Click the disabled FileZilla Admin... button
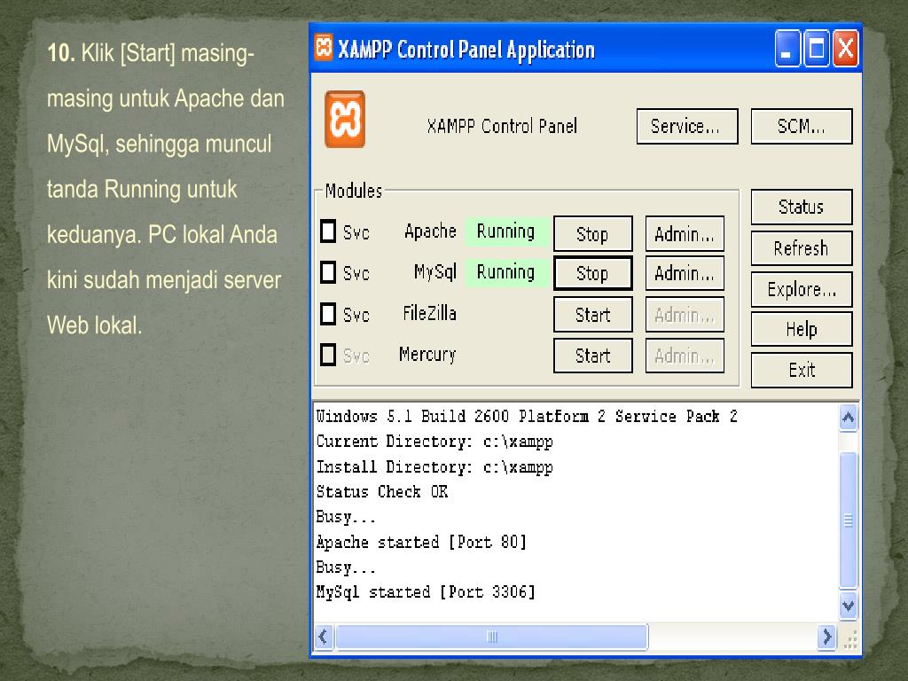This screenshot has height=681, width=908. pyautogui.click(x=685, y=315)
